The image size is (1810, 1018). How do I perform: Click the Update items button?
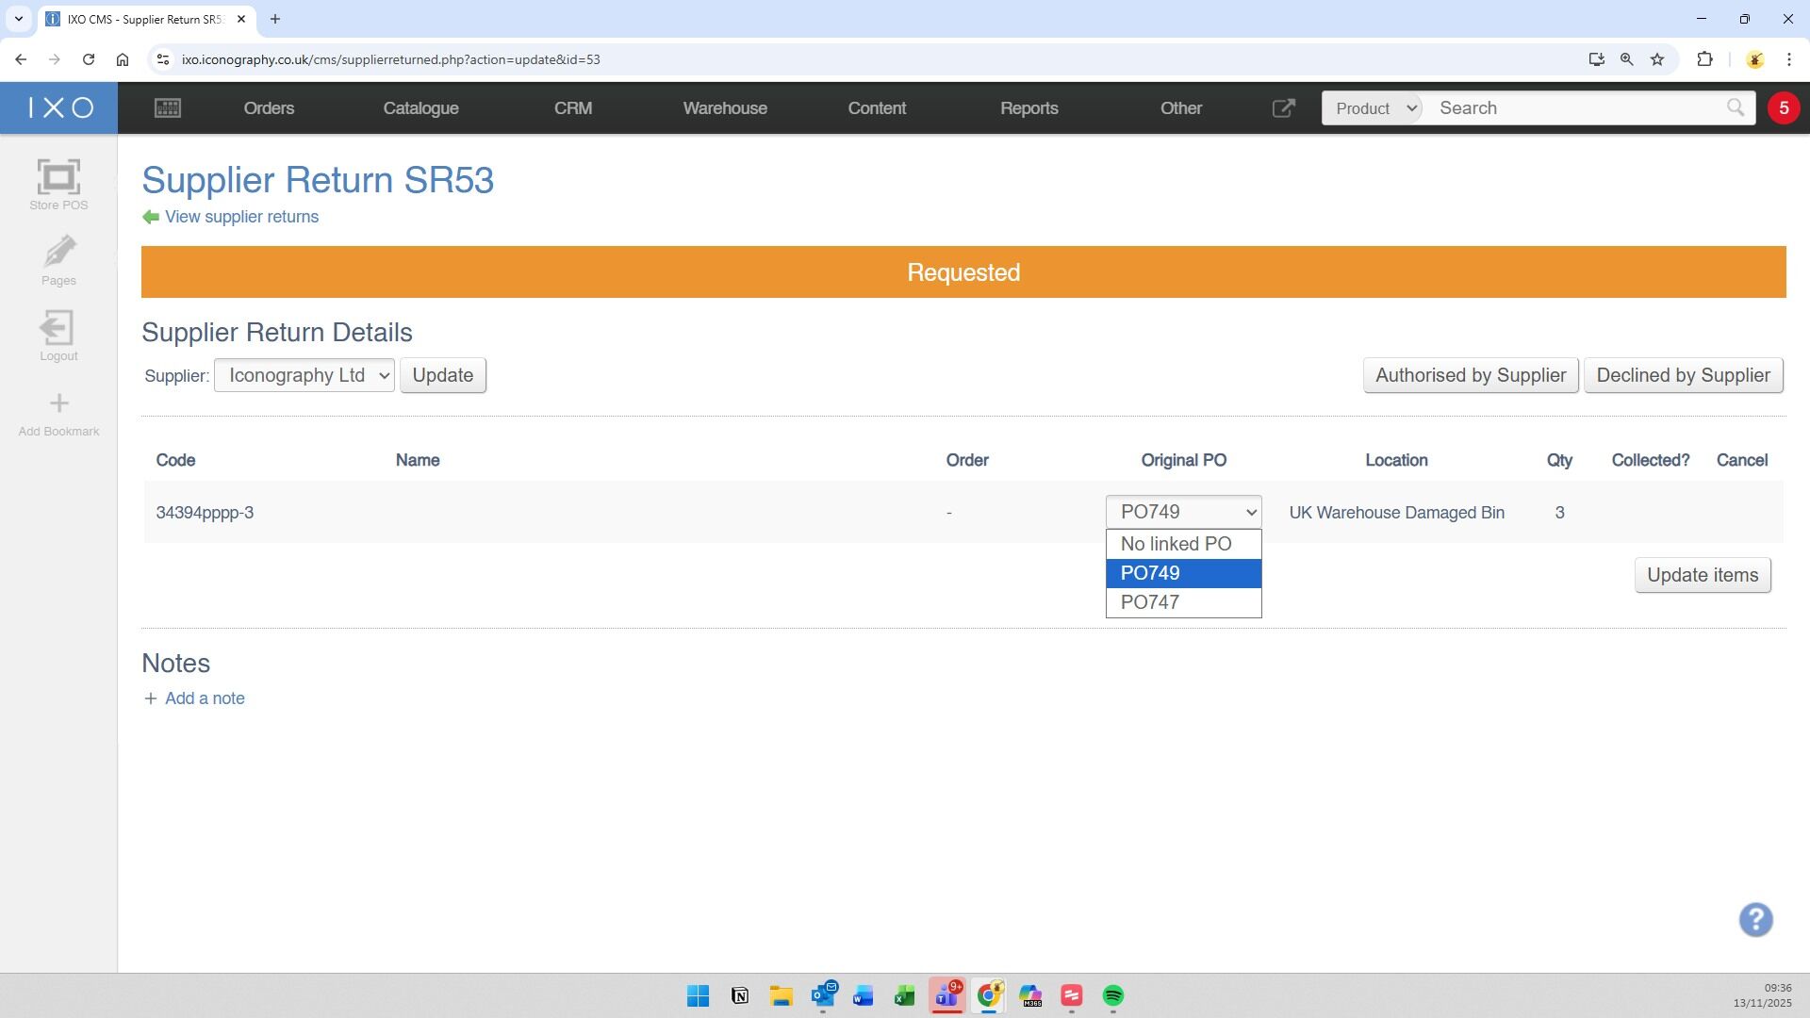point(1702,575)
